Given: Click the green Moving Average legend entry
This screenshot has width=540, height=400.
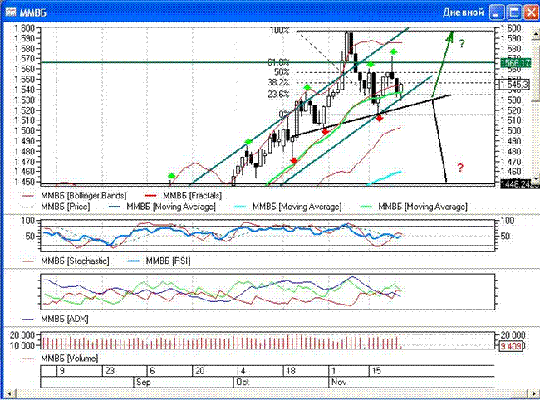Looking at the screenshot, I should pos(414,207).
